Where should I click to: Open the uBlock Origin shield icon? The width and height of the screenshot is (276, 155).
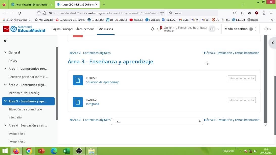(x=257, y=13)
